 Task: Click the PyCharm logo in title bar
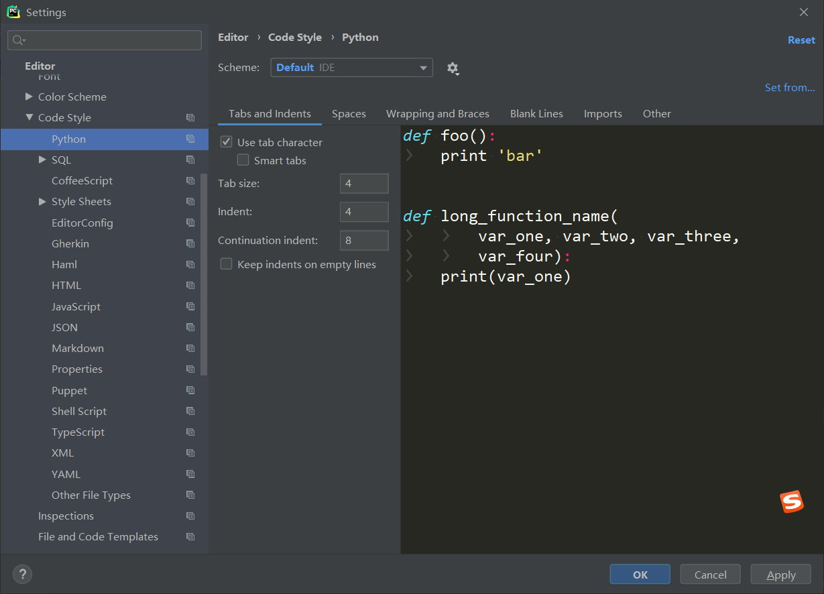click(x=13, y=12)
